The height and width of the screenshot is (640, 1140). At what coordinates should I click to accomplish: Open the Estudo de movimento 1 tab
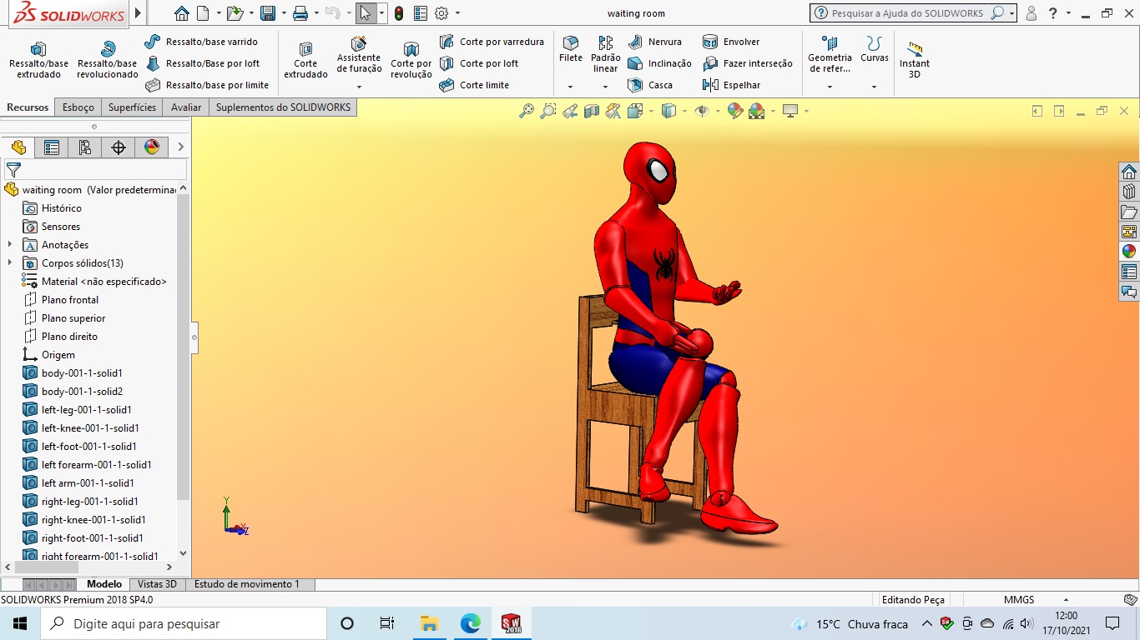point(246,584)
